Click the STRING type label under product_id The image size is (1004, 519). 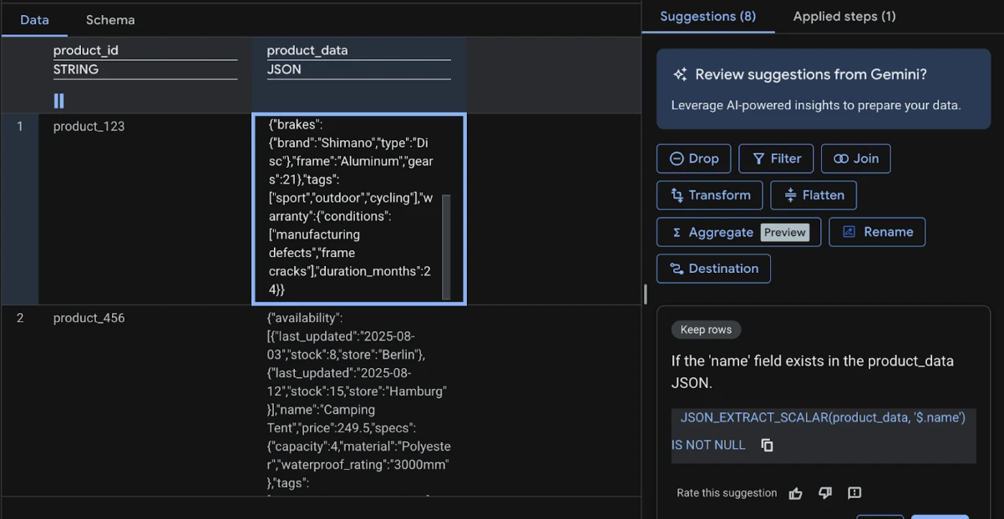pyautogui.click(x=76, y=69)
